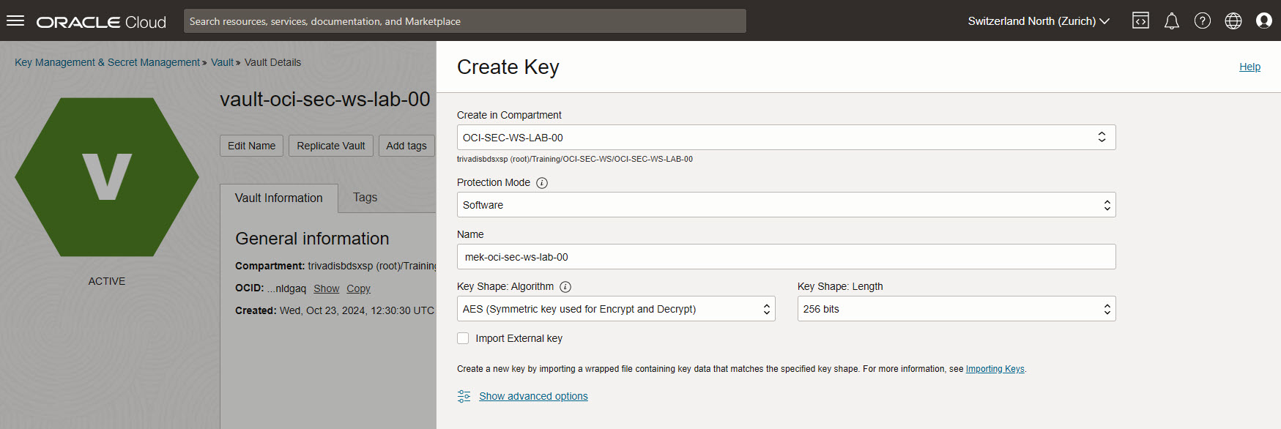Open the Key Shape Length dropdown
This screenshot has height=429, width=1281.
coord(957,309)
